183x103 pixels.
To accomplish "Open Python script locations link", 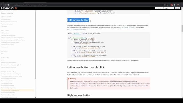I will click(7, 24).
